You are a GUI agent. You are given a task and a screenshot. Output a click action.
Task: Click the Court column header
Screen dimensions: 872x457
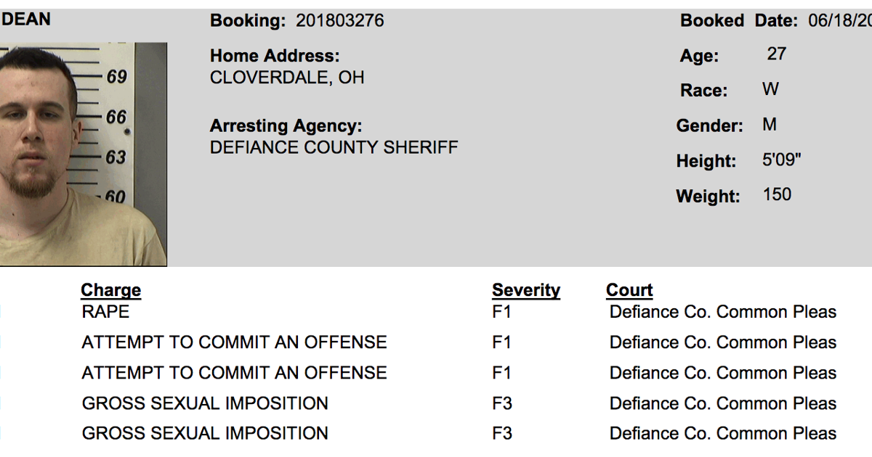[629, 290]
